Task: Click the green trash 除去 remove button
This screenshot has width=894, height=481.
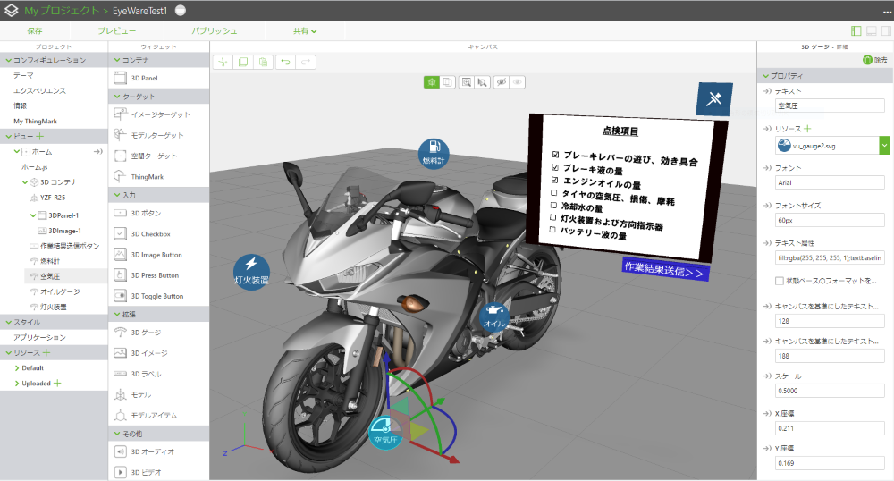Action: pos(874,60)
